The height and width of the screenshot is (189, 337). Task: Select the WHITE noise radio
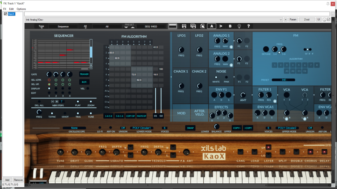coord(216,77)
